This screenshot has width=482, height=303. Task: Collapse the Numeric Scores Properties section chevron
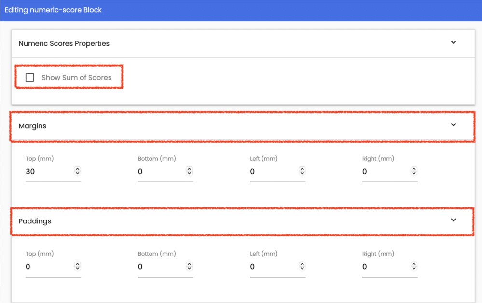[x=454, y=42]
